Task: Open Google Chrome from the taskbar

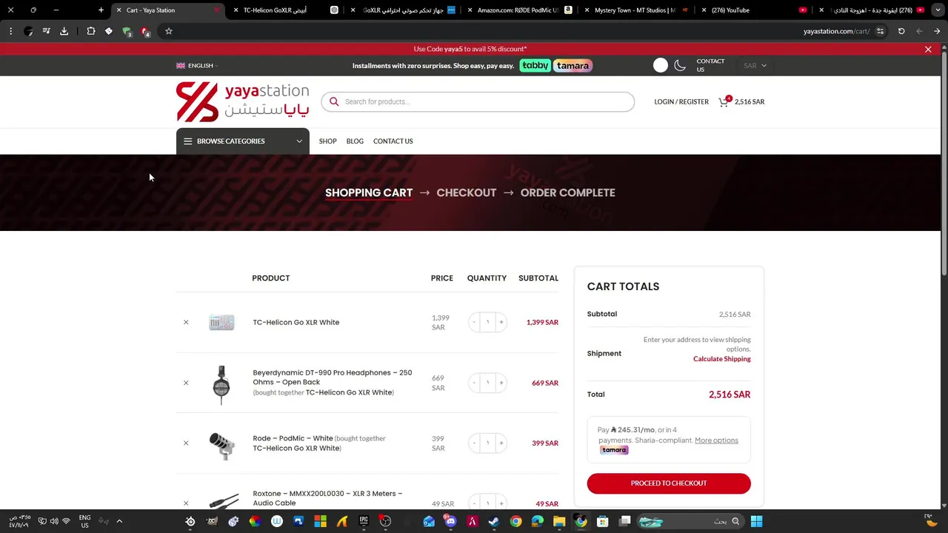Action: click(x=515, y=521)
